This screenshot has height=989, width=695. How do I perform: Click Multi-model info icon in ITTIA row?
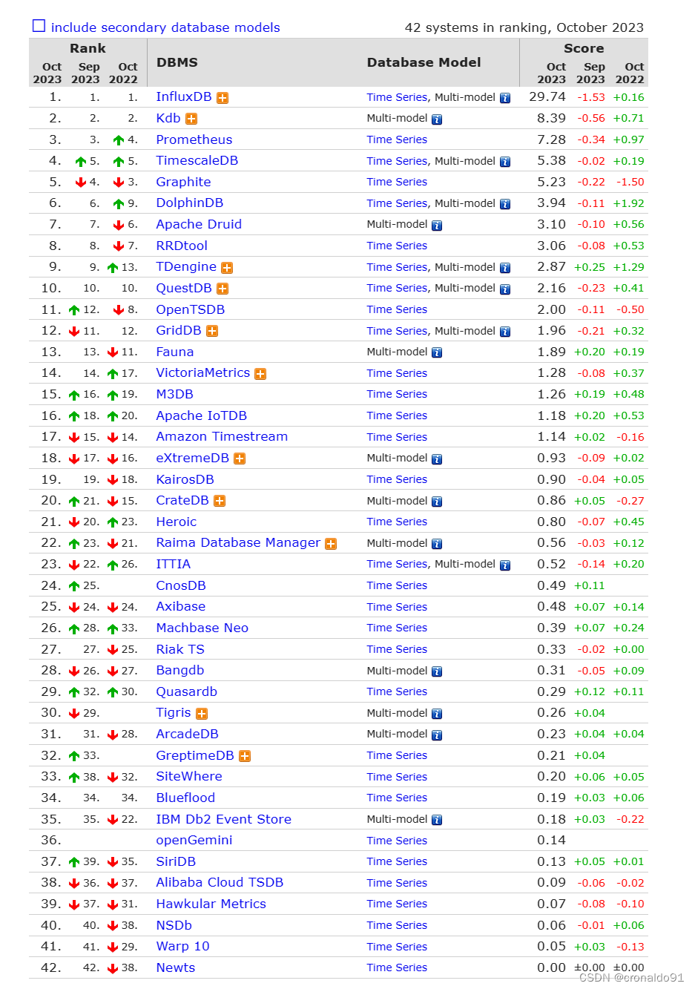[505, 565]
